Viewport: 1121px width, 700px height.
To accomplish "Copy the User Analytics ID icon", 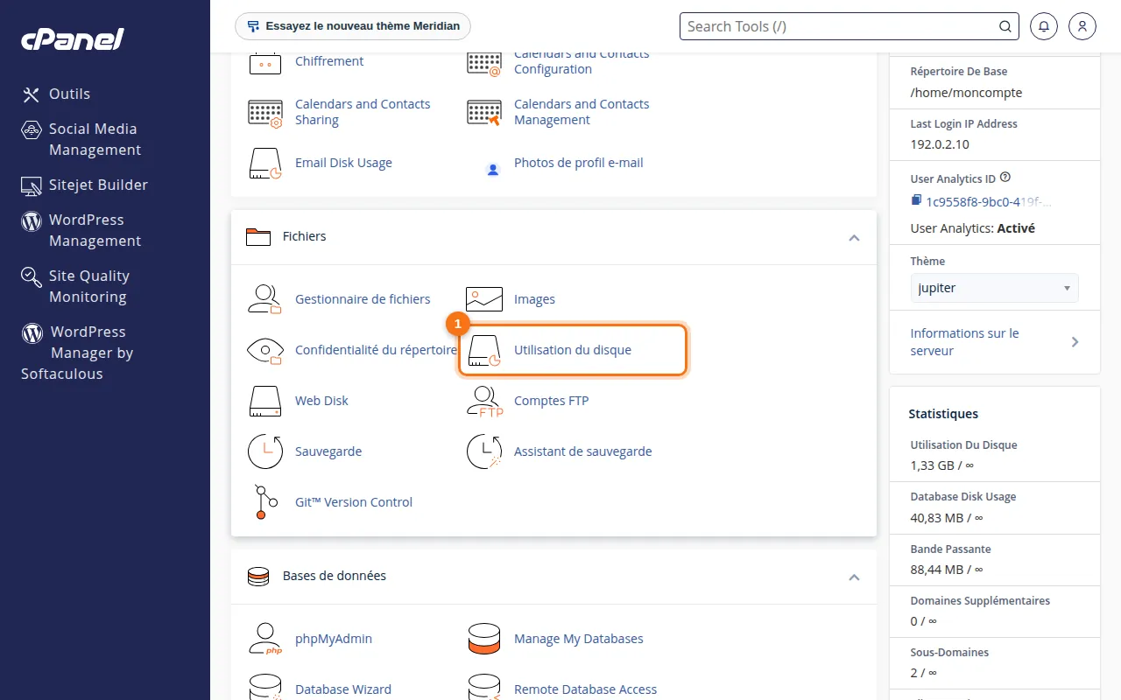I will tap(916, 201).
